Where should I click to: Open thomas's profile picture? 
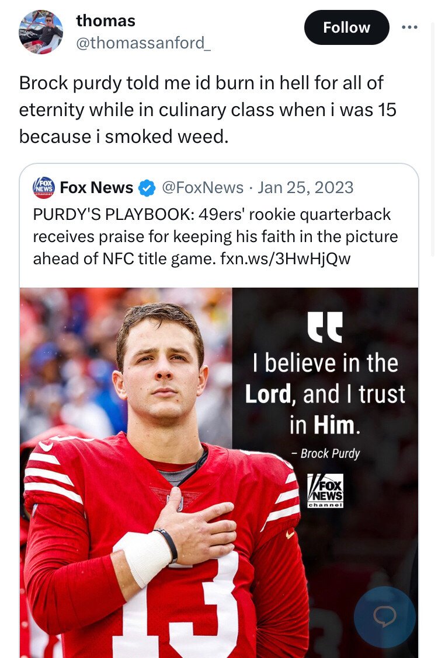(x=40, y=32)
